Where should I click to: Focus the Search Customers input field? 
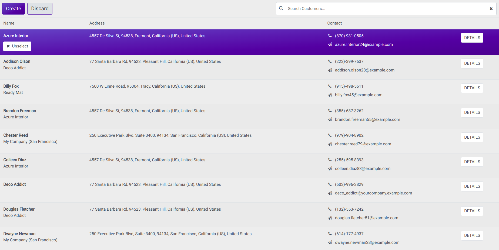[386, 9]
